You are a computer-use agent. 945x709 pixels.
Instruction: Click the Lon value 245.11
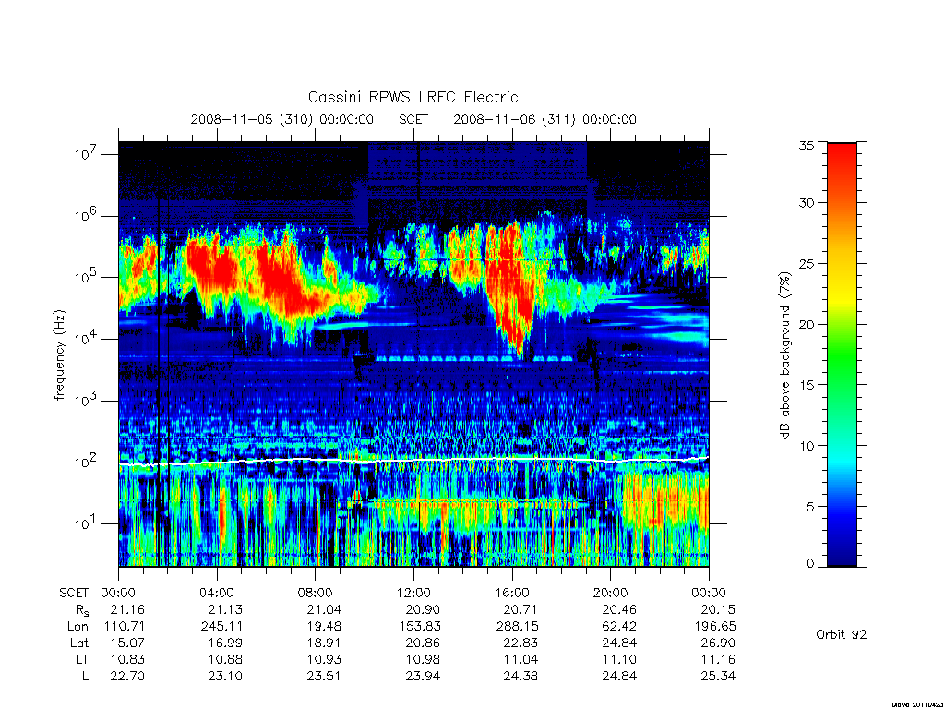221,627
